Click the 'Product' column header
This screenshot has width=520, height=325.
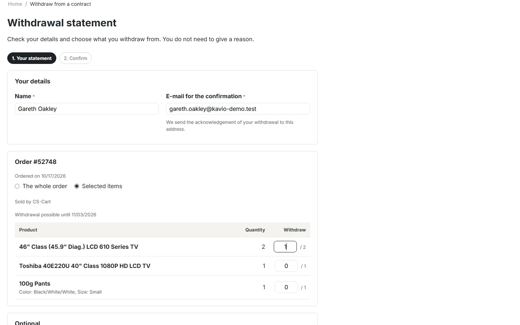tap(28, 230)
